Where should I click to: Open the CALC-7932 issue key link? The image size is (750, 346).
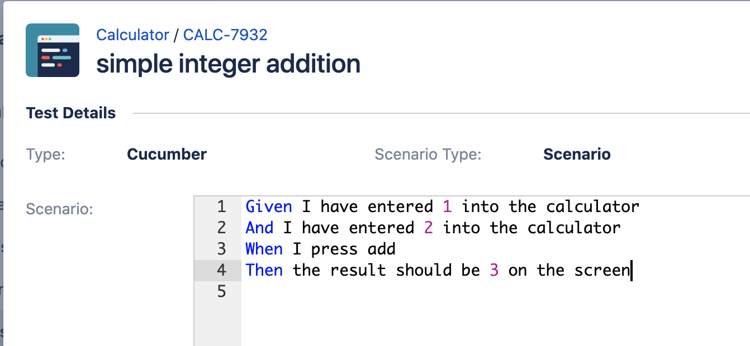(225, 35)
